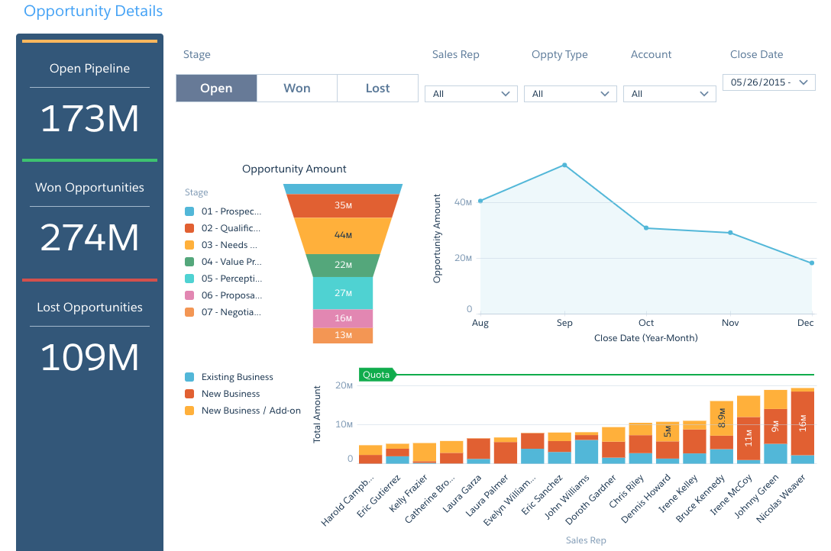The height and width of the screenshot is (551, 831).
Task: Switch the Stage filter to Won
Action: [296, 88]
